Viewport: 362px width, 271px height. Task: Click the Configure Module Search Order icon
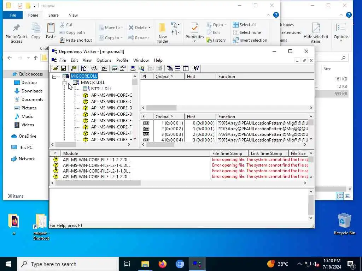(x=141, y=68)
